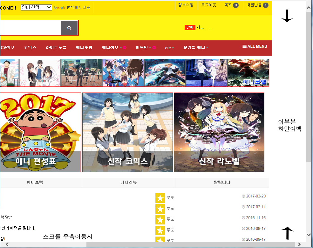Open the 언어 선택 language dropdown
The width and height of the screenshot is (313, 248).
[x=36, y=7]
